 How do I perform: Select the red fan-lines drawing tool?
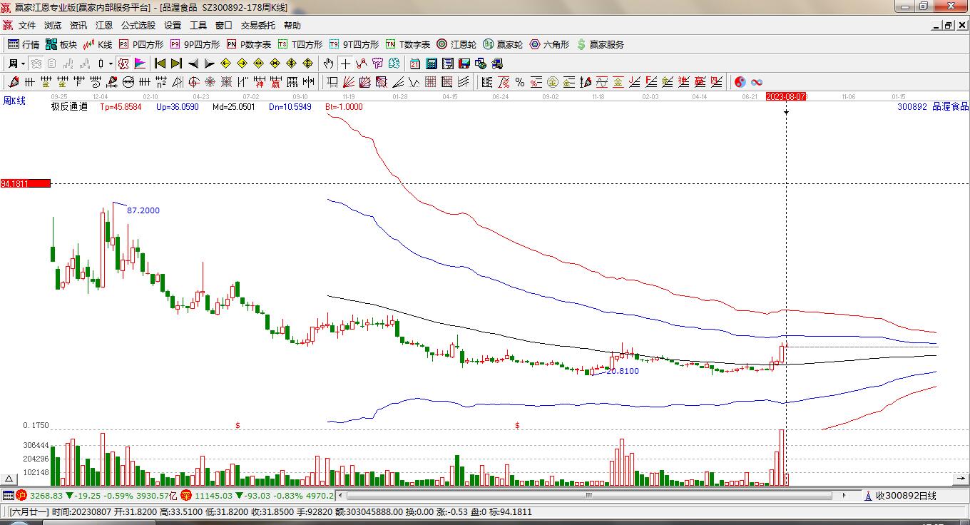point(349,82)
